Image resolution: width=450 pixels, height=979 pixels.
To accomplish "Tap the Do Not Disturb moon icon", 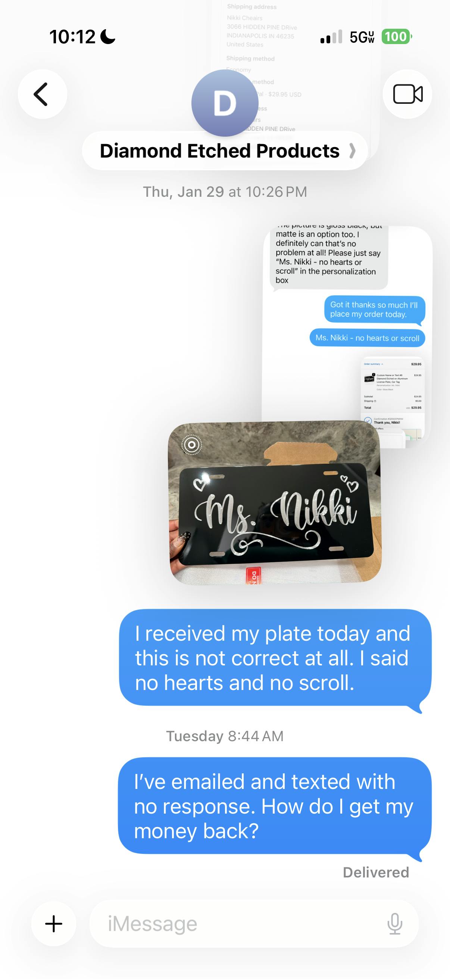I will pos(108,37).
